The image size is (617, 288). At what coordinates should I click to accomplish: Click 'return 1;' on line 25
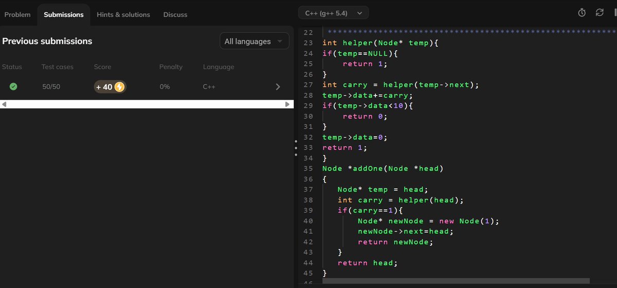point(365,64)
